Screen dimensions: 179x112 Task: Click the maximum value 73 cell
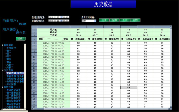[x=145, y=30]
